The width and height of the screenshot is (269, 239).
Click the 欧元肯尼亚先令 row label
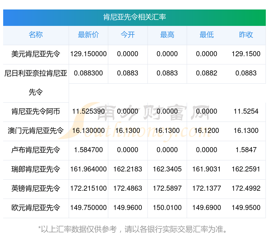click(36, 208)
